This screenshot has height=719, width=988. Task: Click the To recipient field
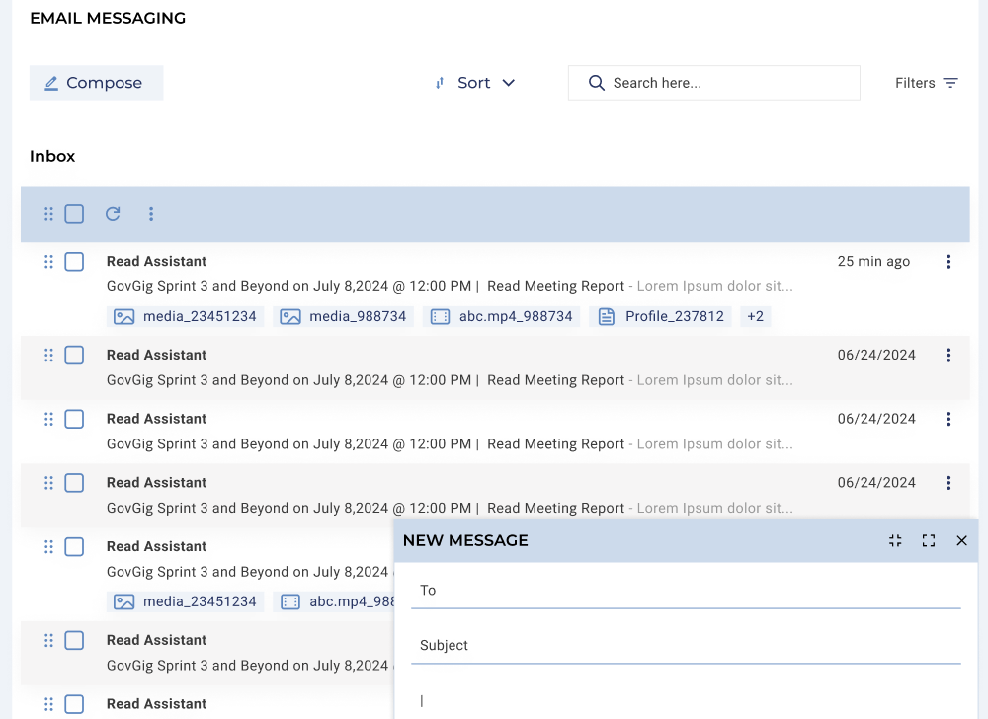(x=686, y=590)
